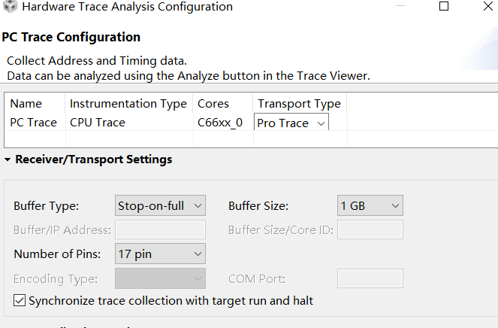
Task: Click the Encoding Type dropdown
Action: click(160, 279)
